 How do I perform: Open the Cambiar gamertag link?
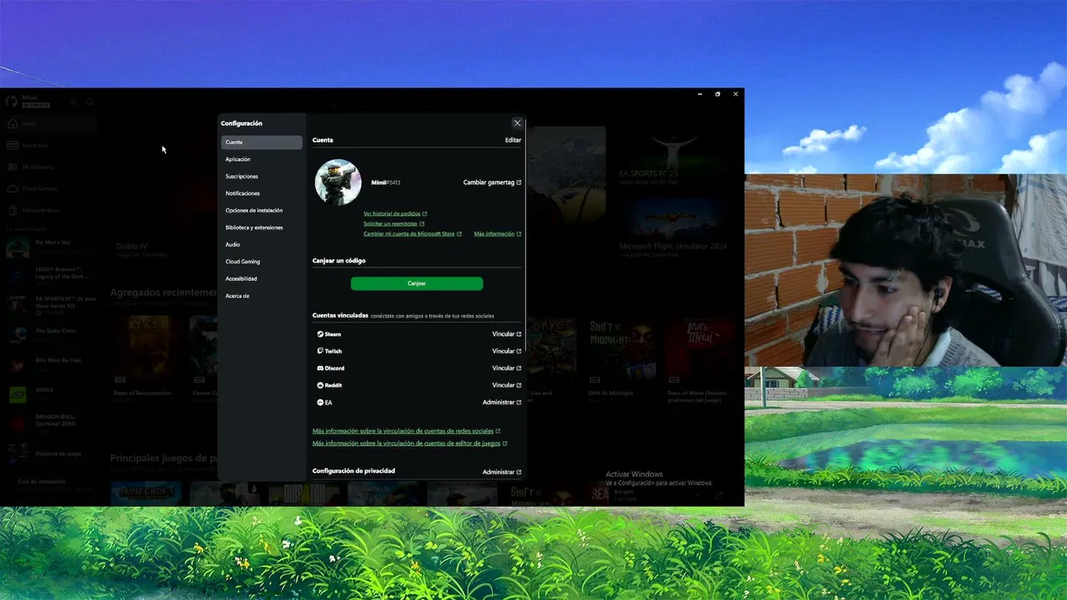point(493,182)
